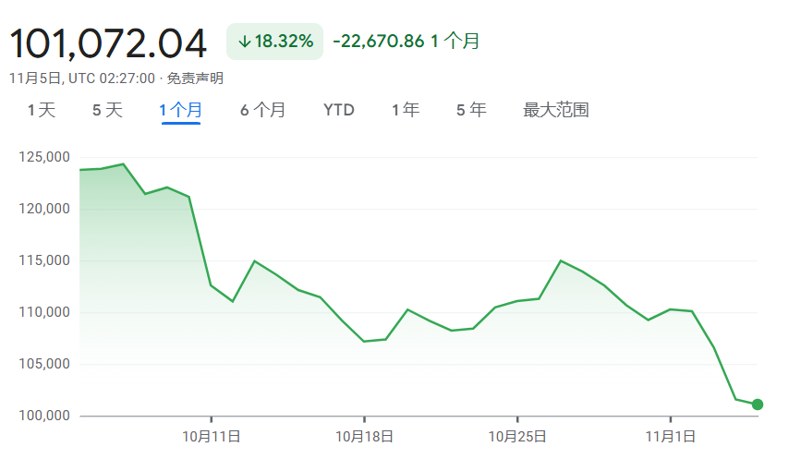
Task: Click the 10月11日 x-axis date label
Action: click(212, 436)
